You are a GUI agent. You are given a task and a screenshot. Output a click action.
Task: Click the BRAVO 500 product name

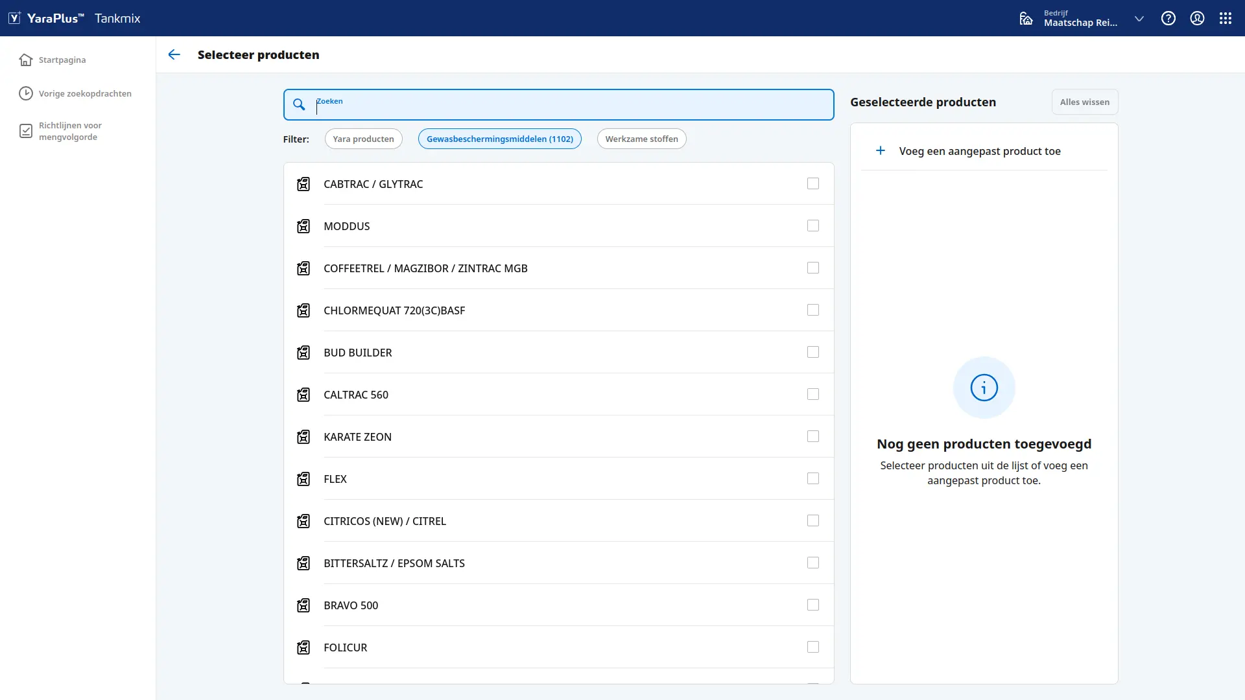pos(351,605)
